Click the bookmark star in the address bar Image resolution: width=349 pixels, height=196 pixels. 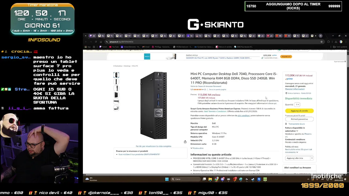(321, 42)
